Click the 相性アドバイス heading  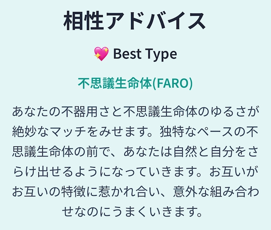pos(135,22)
